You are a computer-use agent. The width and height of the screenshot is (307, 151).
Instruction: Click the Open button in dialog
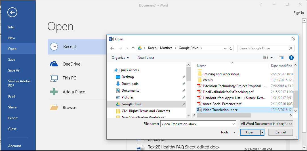point(250,132)
